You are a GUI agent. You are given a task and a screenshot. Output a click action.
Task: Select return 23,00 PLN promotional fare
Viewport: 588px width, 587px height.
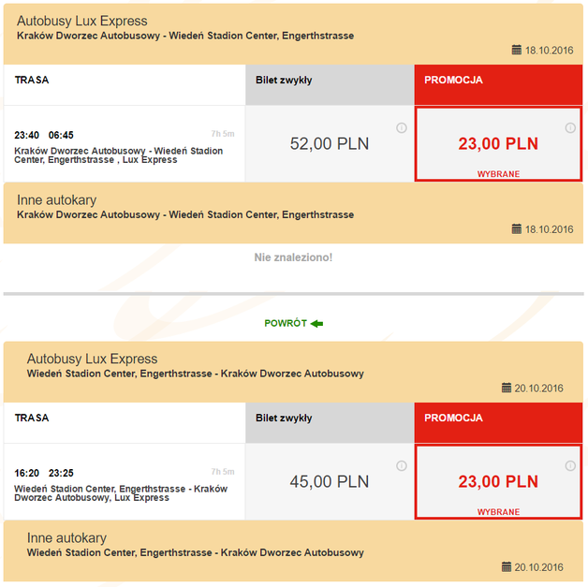click(498, 482)
